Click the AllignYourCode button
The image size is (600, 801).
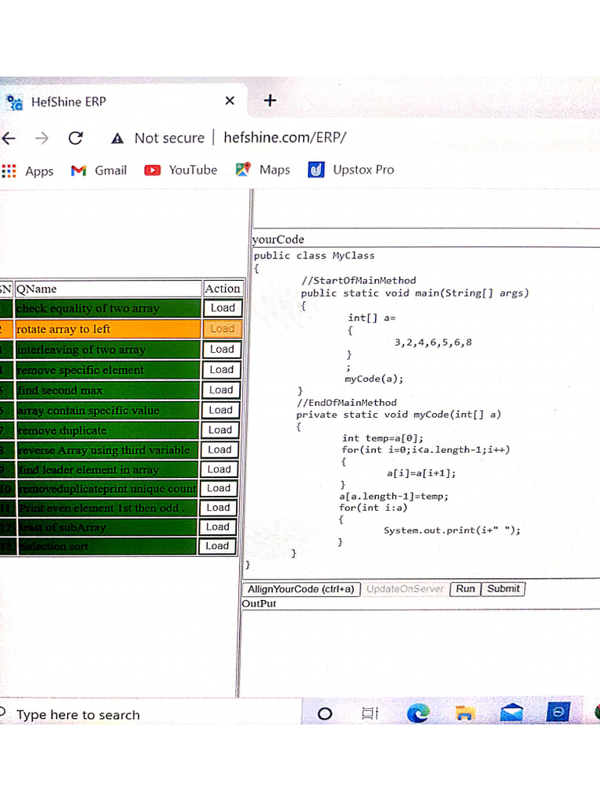[301, 589]
